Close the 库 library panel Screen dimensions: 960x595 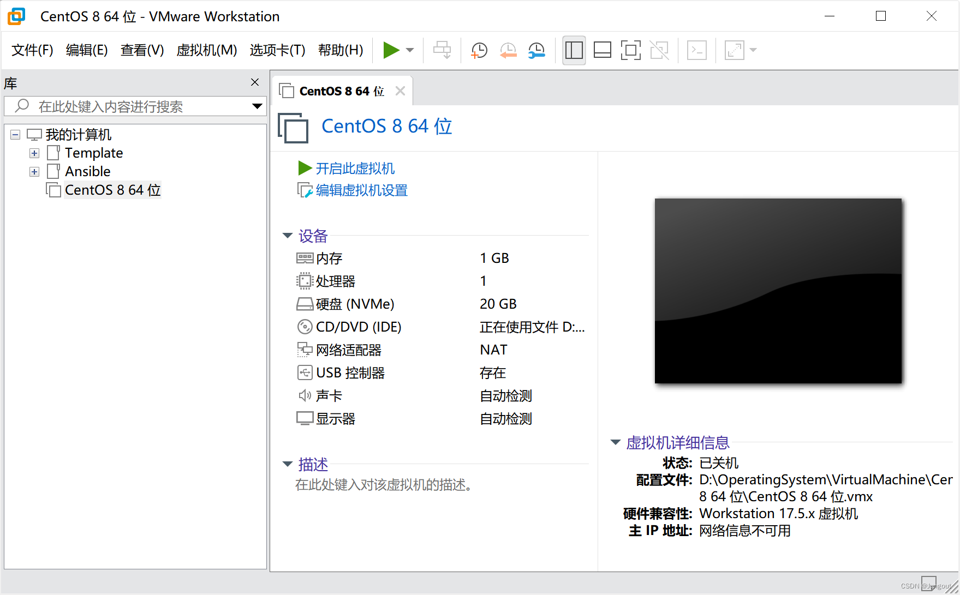pyautogui.click(x=255, y=82)
